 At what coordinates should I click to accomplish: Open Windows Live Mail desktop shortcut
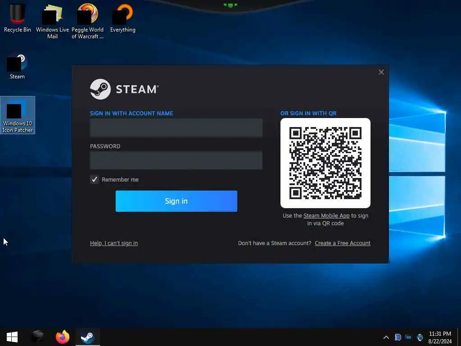tap(52, 21)
